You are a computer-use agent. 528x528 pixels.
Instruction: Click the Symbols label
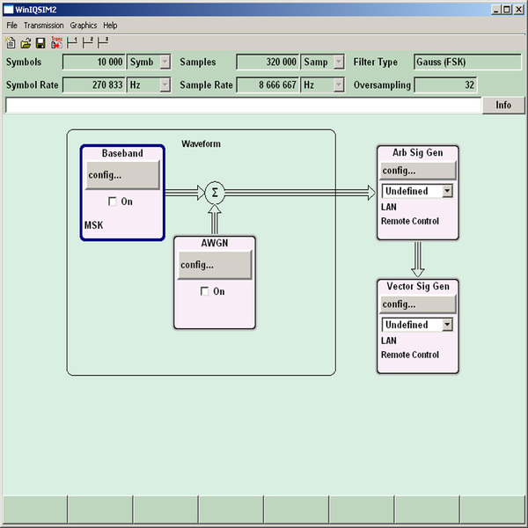pos(24,62)
